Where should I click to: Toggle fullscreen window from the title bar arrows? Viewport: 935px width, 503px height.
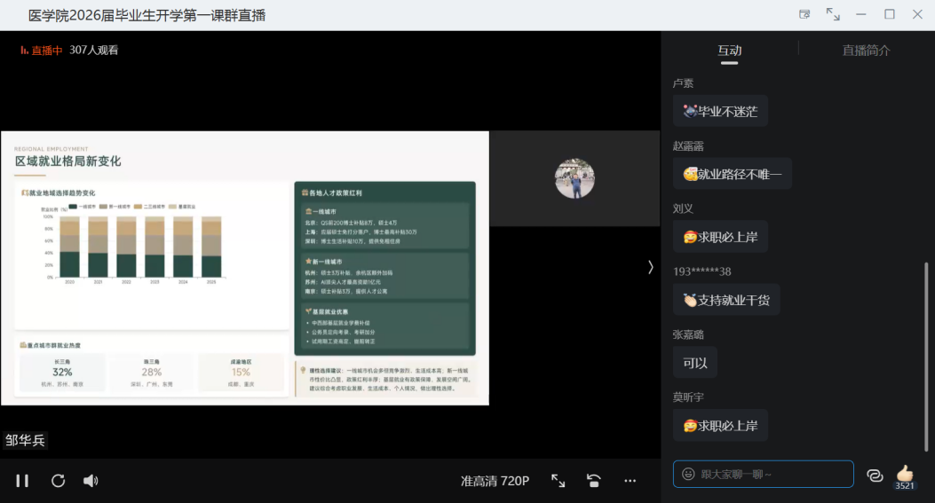coord(833,14)
